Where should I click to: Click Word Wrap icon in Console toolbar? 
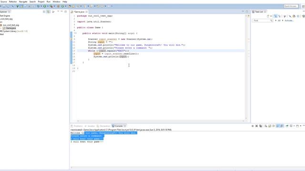pyautogui.click(x=274, y=126)
